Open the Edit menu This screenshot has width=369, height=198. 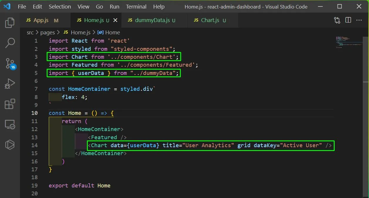[37, 6]
